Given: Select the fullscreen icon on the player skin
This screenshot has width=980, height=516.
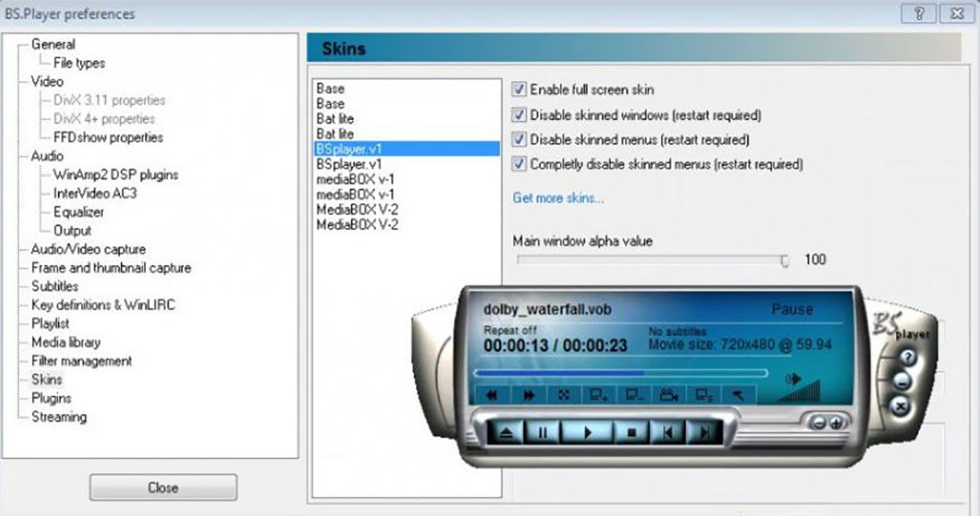Looking at the screenshot, I should (x=563, y=395).
